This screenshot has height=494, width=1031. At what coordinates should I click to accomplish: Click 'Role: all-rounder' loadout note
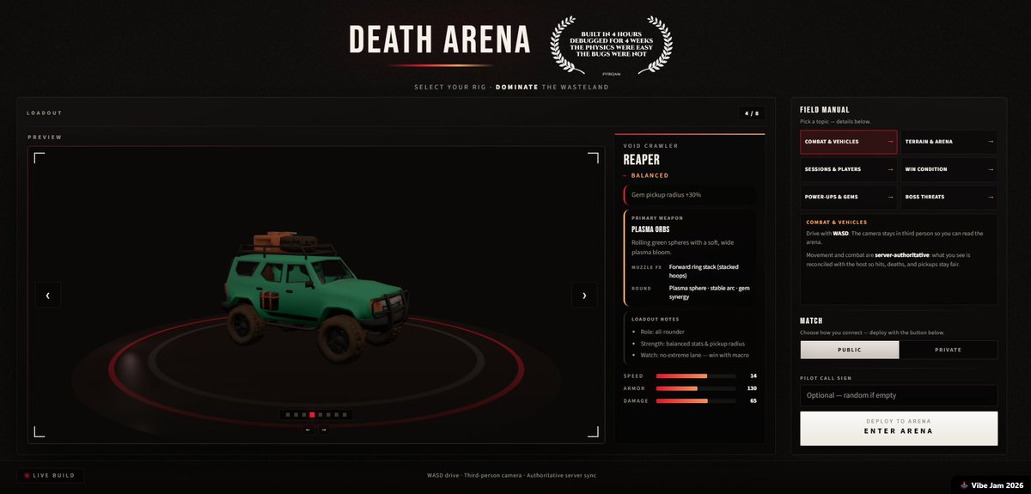tap(661, 332)
